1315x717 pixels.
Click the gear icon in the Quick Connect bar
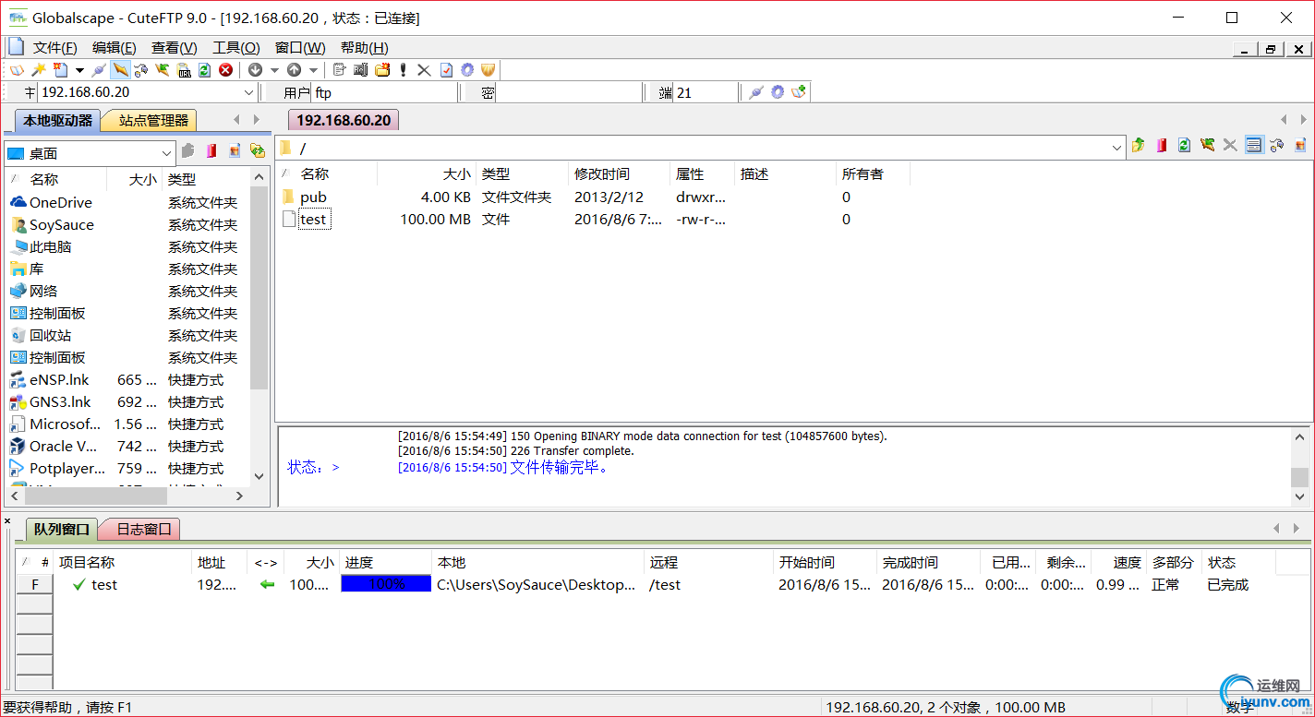(x=778, y=92)
